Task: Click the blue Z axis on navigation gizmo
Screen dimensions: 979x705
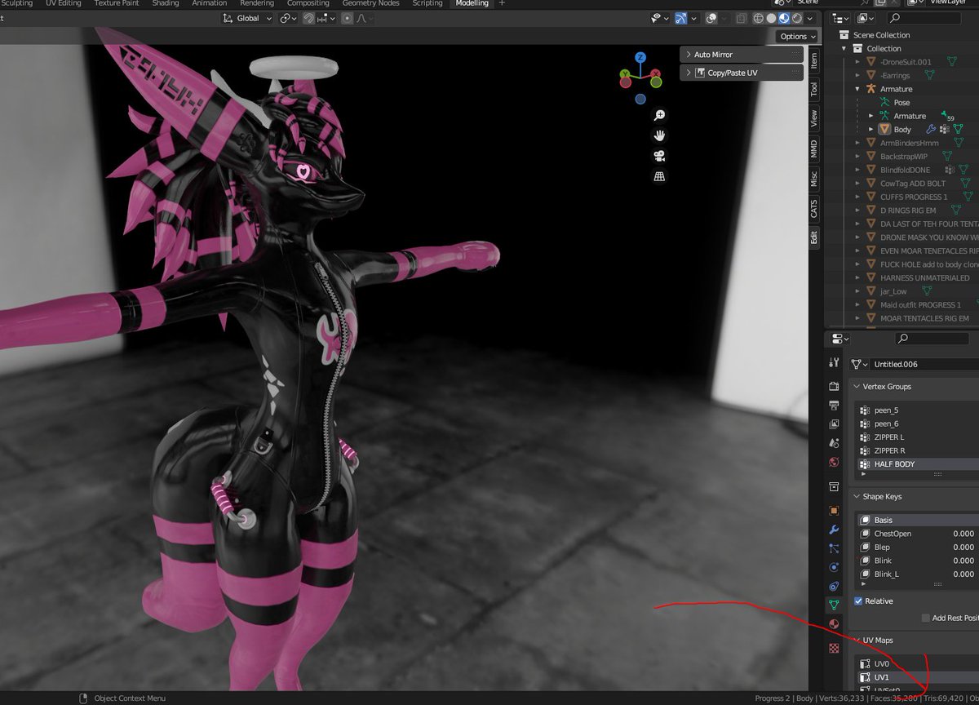Action: pyautogui.click(x=640, y=57)
